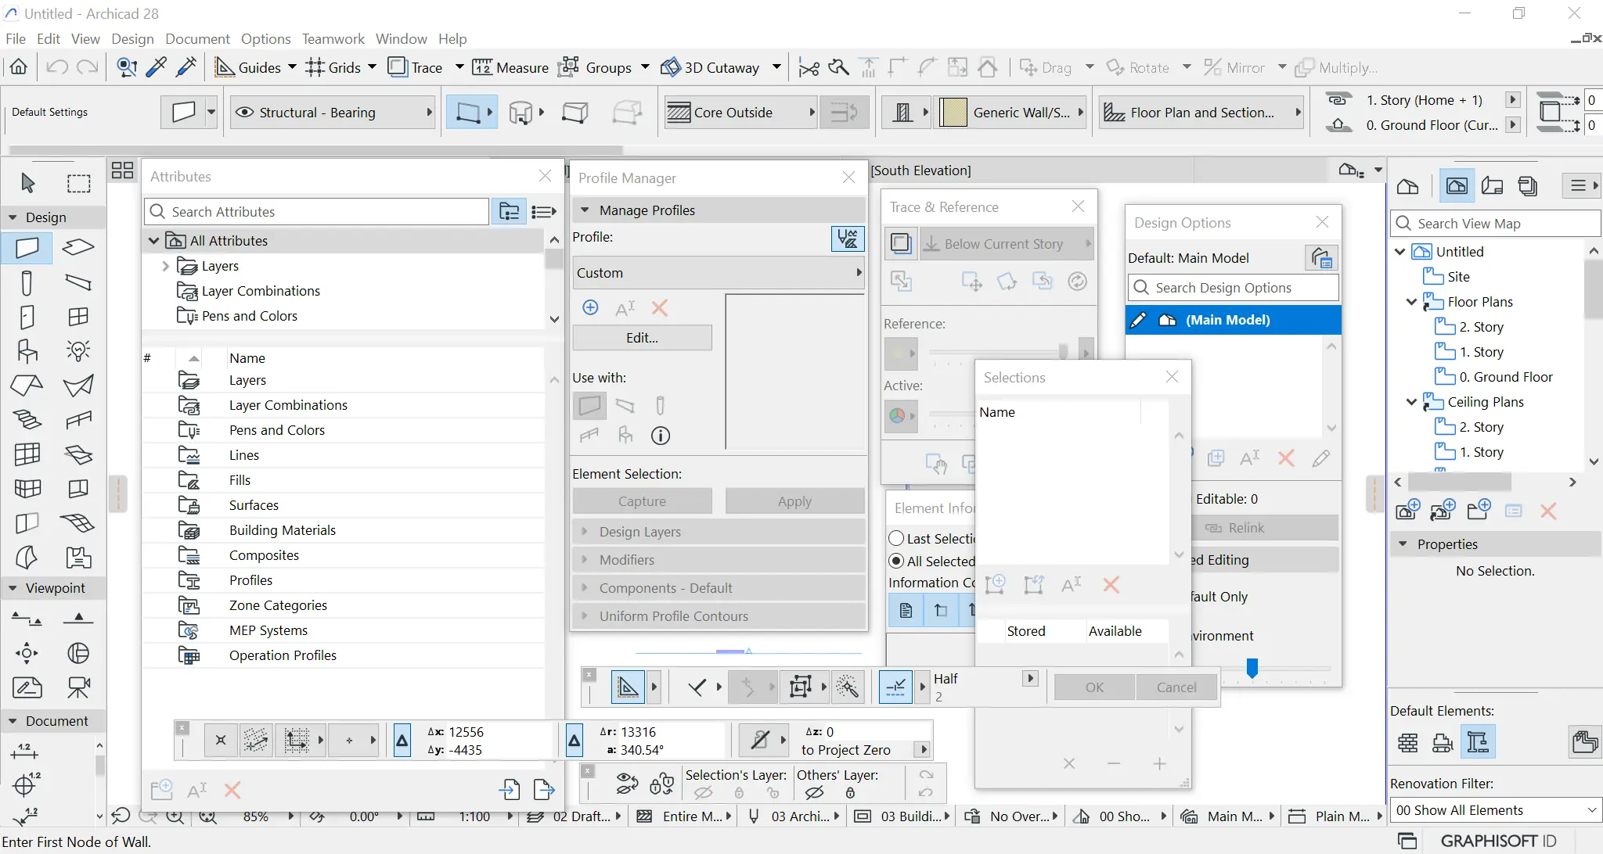Viewport: 1603px width, 854px height.
Task: Click the Pick Up Parameters eyedropper icon
Action: pyautogui.click(x=157, y=67)
